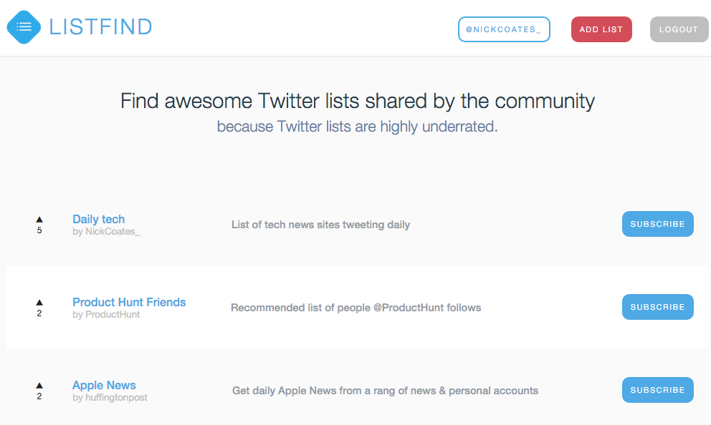View author ProductHunt under list title

click(x=113, y=315)
